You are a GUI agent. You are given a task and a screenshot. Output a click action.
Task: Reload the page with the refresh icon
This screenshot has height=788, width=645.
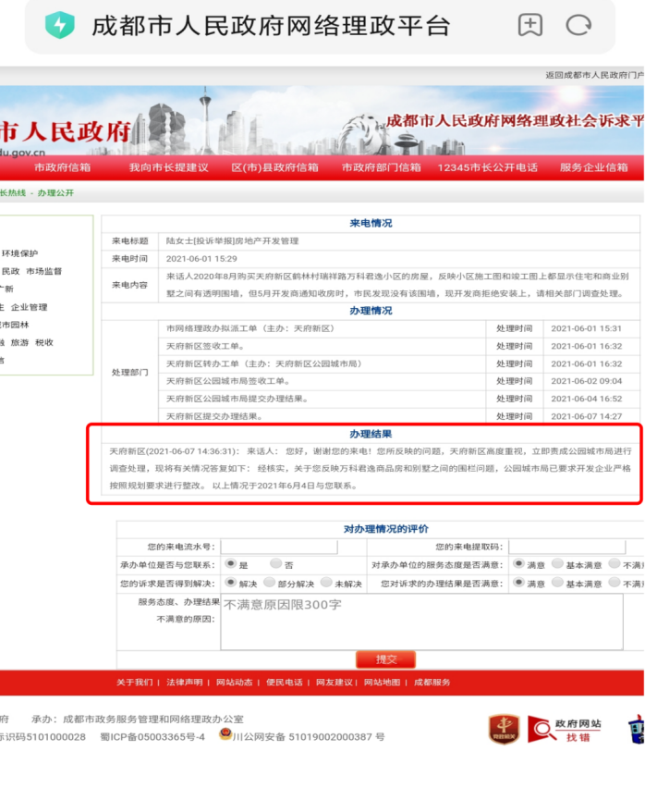[x=579, y=25]
